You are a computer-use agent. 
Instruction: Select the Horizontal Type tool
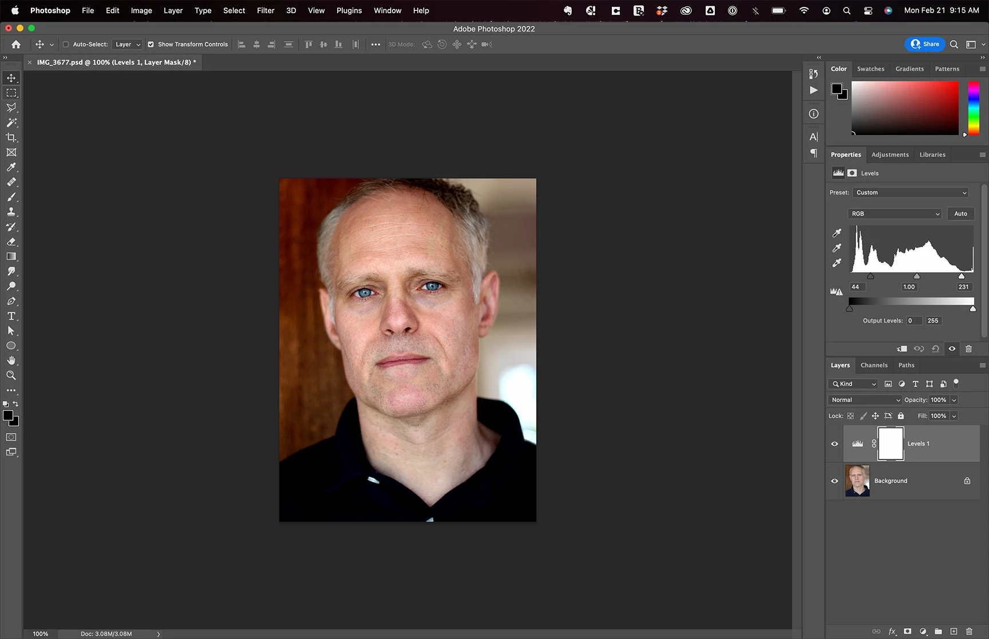tap(11, 316)
